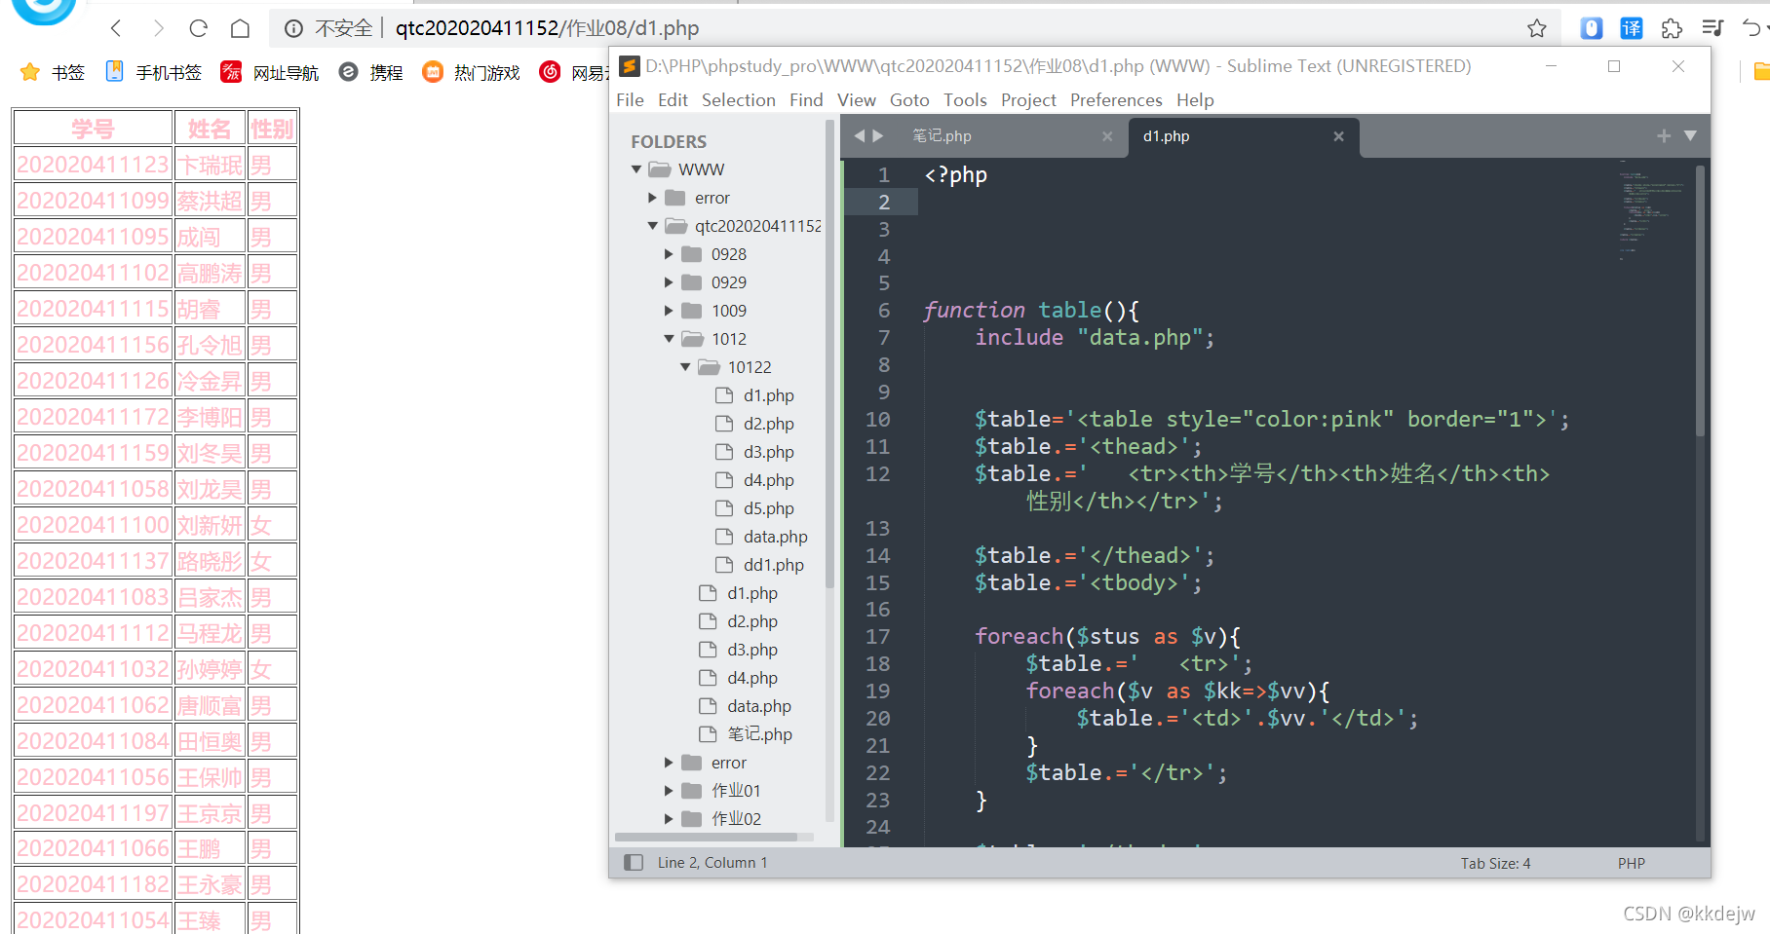The width and height of the screenshot is (1770, 934).
Task: Open the Preferences menu
Action: (x=1116, y=99)
